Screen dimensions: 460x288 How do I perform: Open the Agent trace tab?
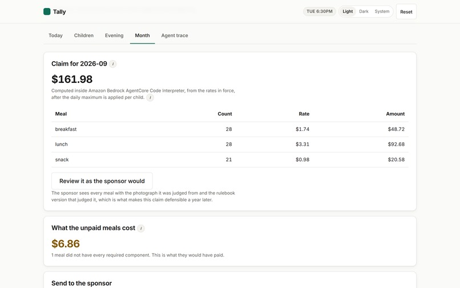click(175, 35)
